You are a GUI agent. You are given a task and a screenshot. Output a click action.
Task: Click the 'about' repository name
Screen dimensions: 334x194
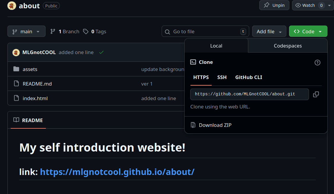tap(29, 6)
